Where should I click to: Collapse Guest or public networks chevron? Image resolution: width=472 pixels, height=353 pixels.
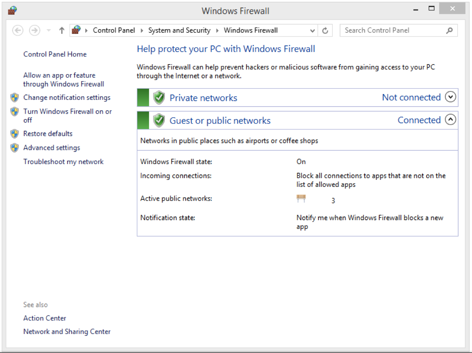coord(450,120)
